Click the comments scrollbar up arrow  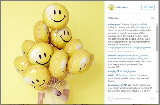(157, 24)
